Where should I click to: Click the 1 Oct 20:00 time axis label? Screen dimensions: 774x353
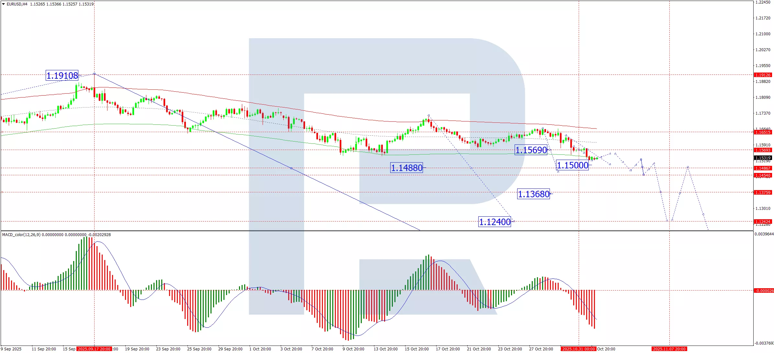point(260,349)
